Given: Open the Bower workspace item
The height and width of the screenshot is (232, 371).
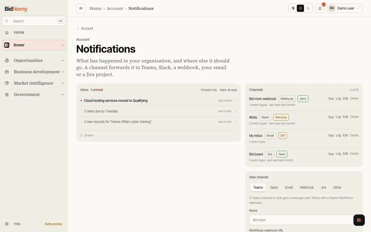Looking at the screenshot, I should click(x=34, y=45).
